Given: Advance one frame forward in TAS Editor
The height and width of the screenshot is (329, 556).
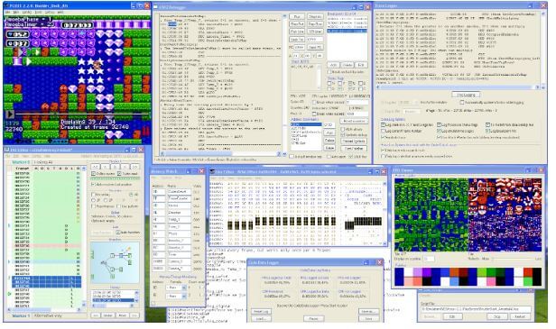Looking at the screenshot, I should [x=125, y=166].
